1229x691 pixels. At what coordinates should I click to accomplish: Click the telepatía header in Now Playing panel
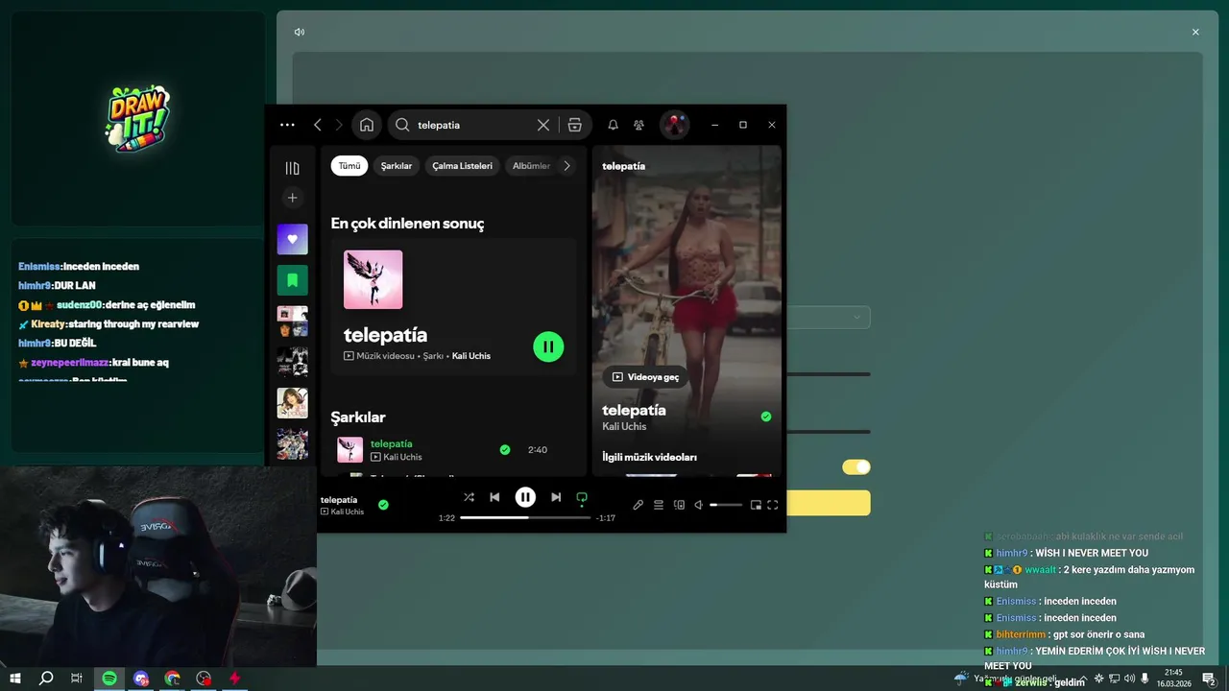(x=623, y=166)
